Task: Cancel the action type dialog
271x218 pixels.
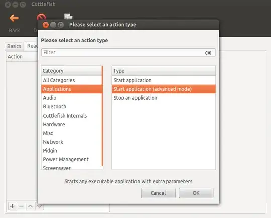Action: 158,193
